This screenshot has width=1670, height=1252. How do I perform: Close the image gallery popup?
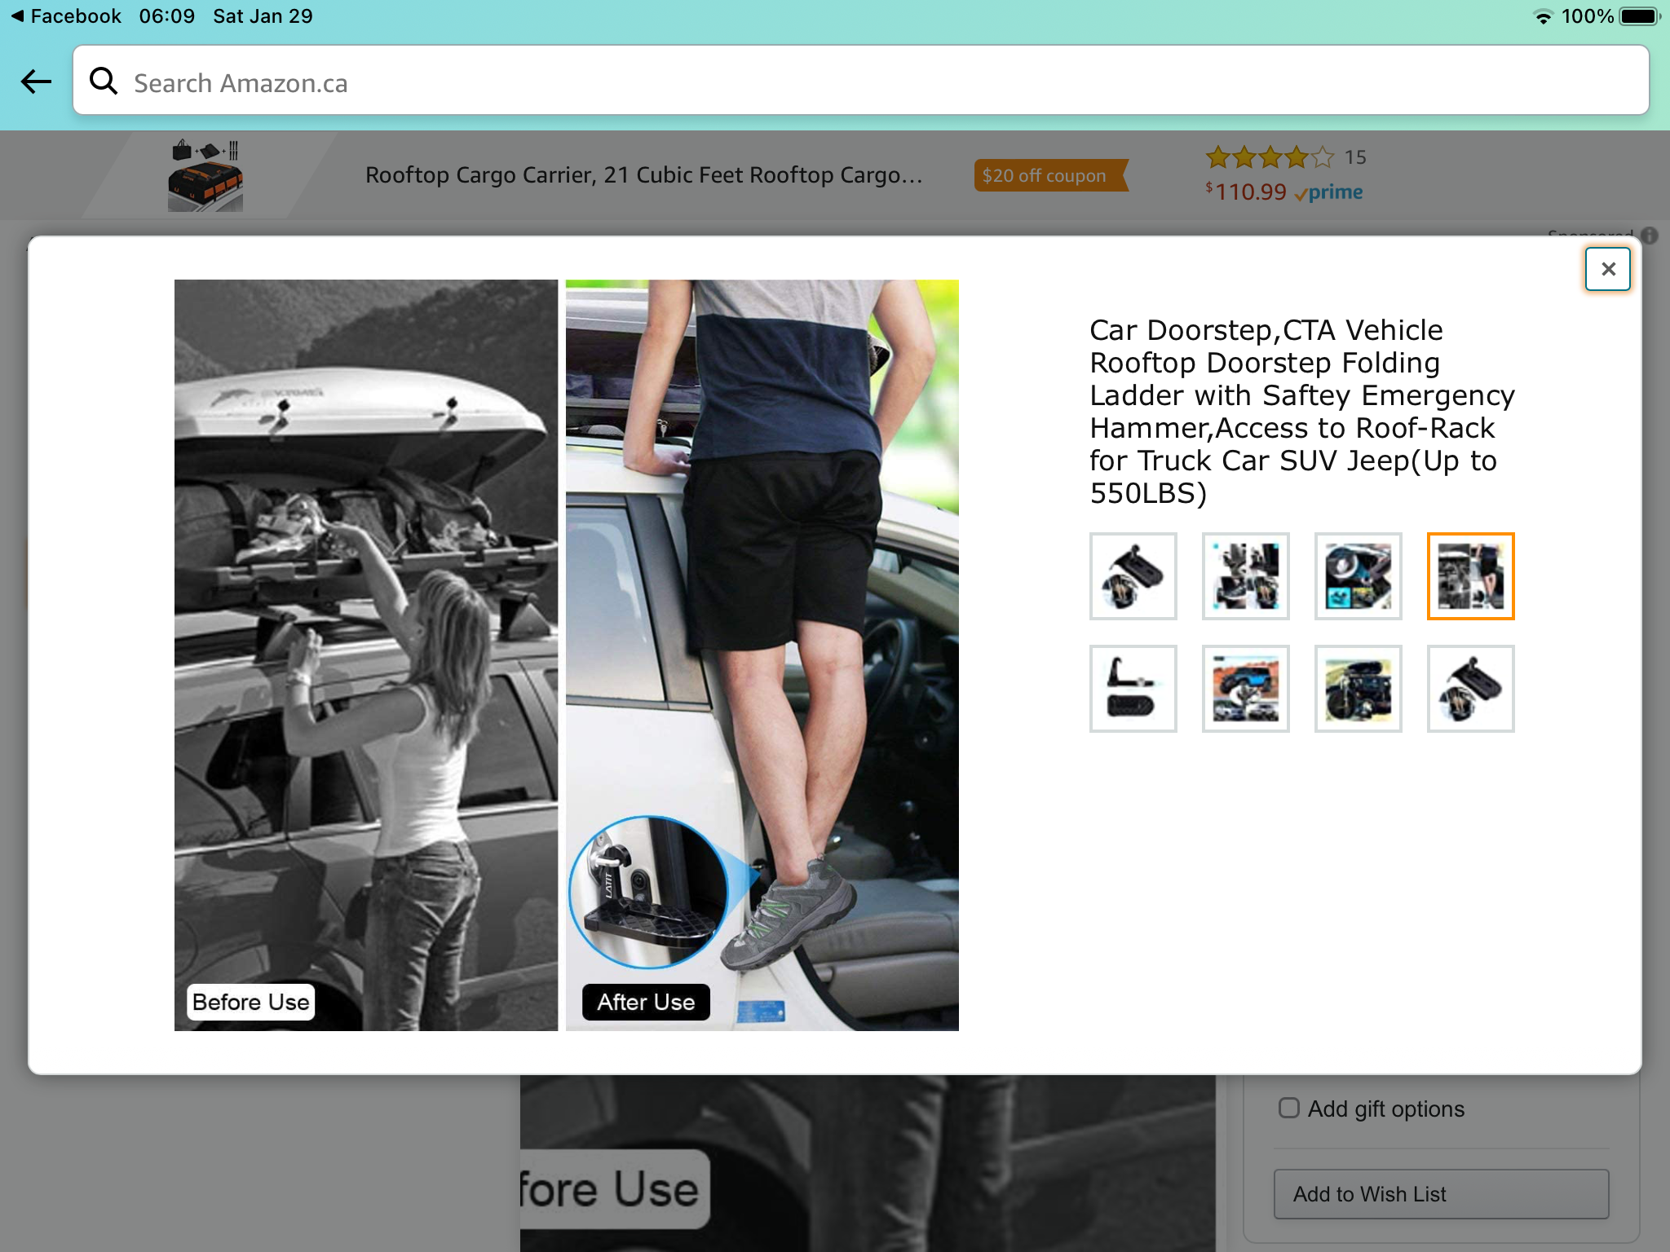(x=1607, y=269)
